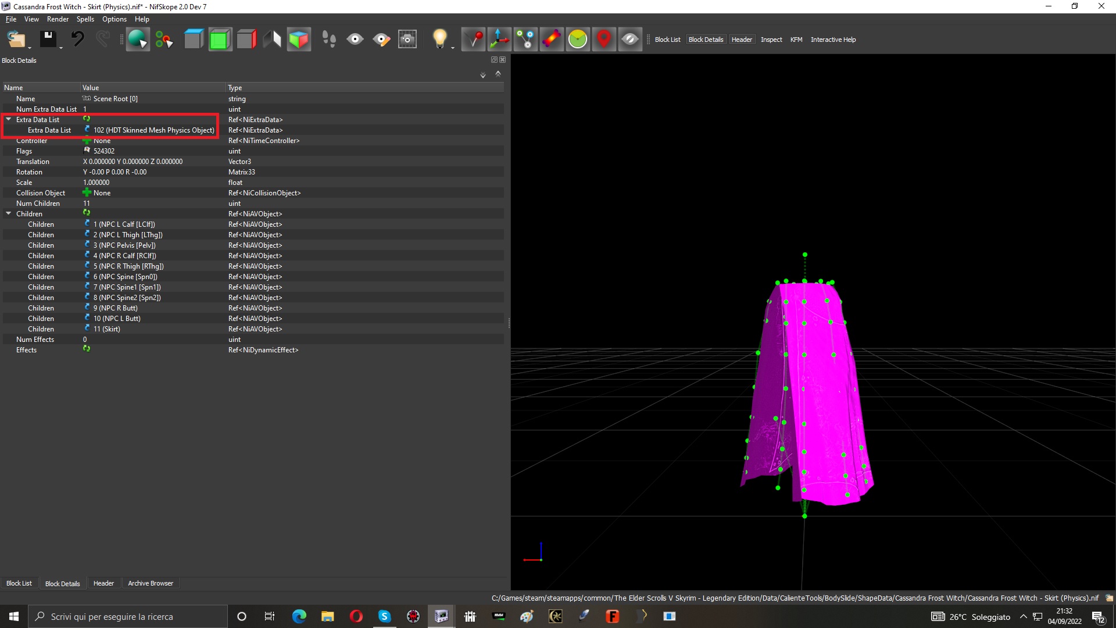Toggle the hidden-objects eye icon
The image size is (1116, 628).
tap(630, 39)
